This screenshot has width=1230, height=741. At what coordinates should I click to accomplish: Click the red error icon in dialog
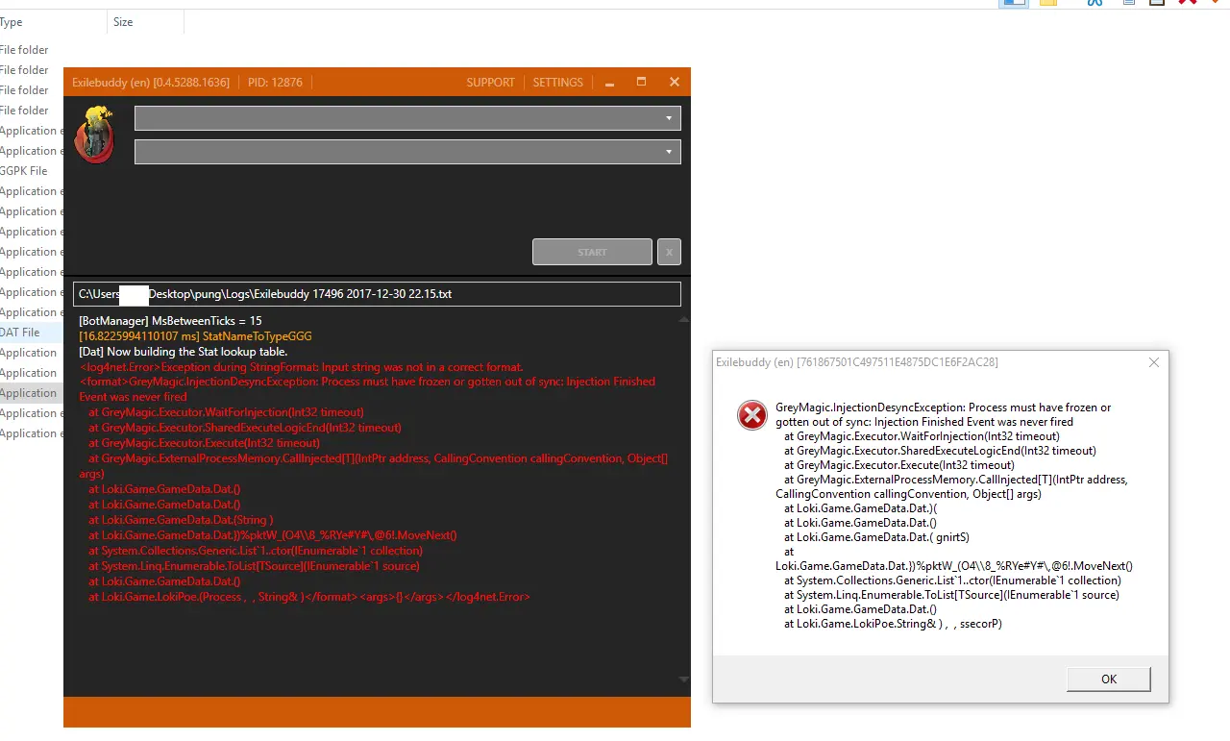tap(751, 415)
